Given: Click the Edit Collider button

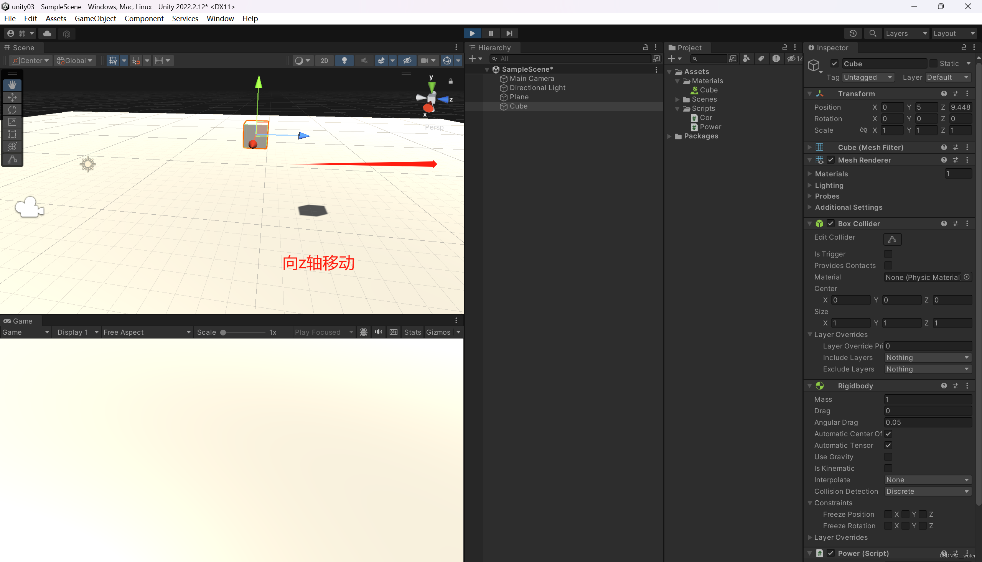Looking at the screenshot, I should tap(892, 239).
